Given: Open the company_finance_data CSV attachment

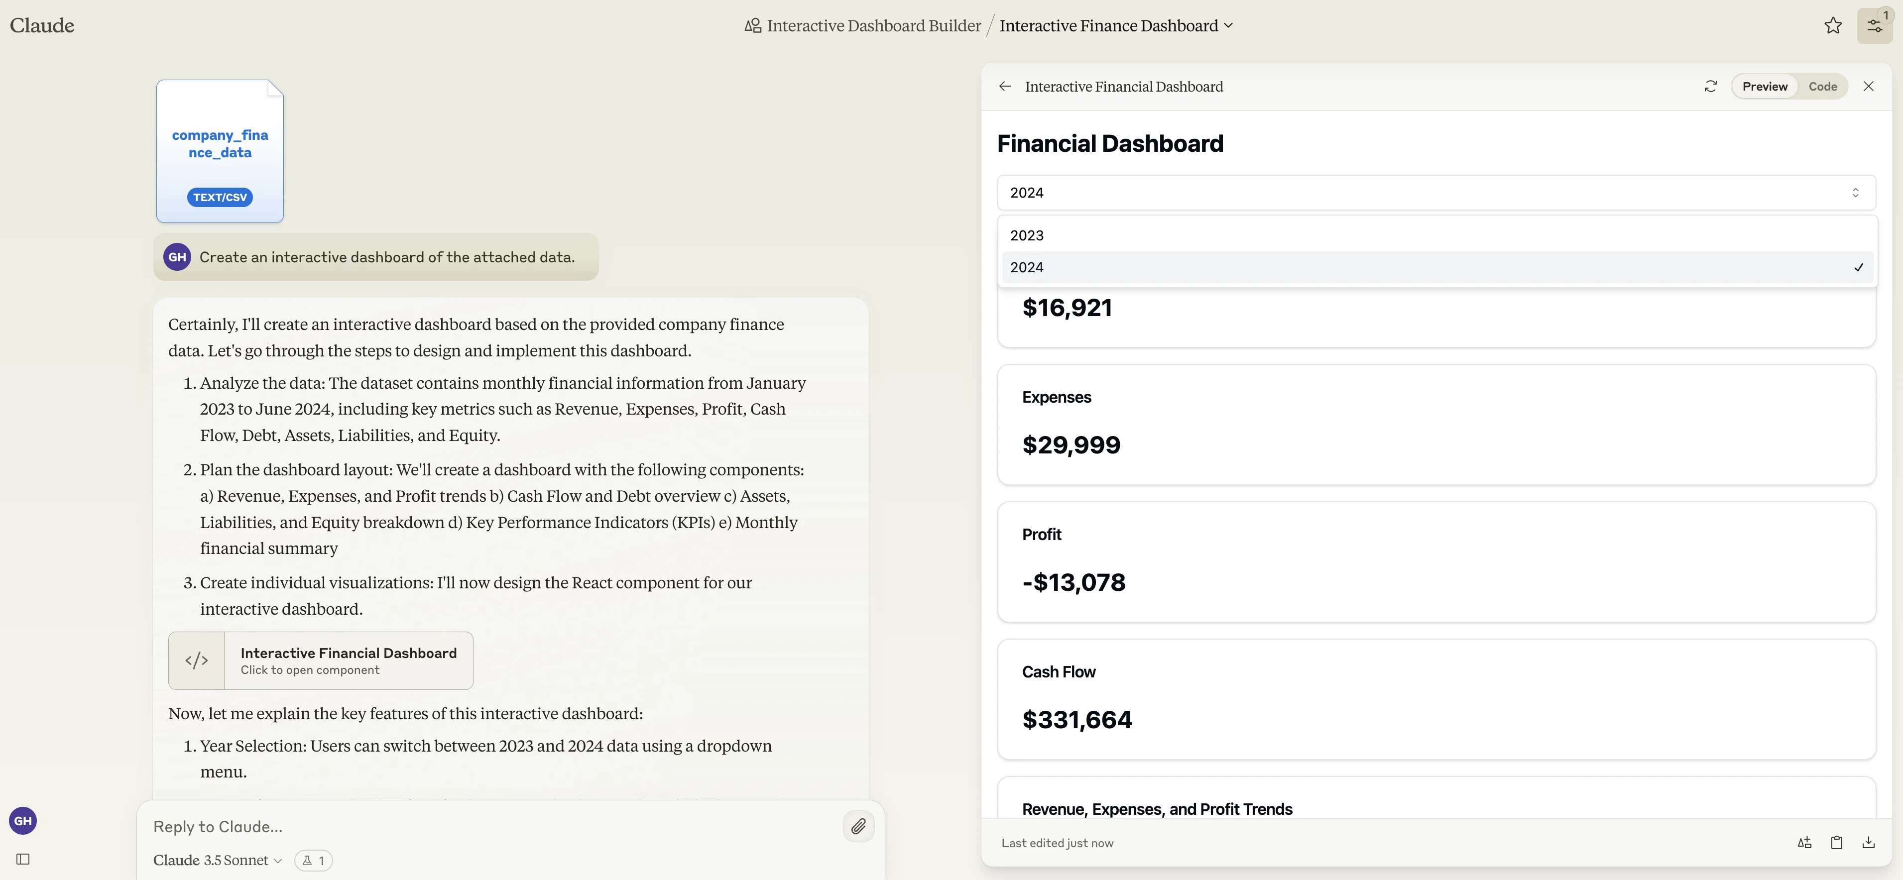Looking at the screenshot, I should click(220, 151).
